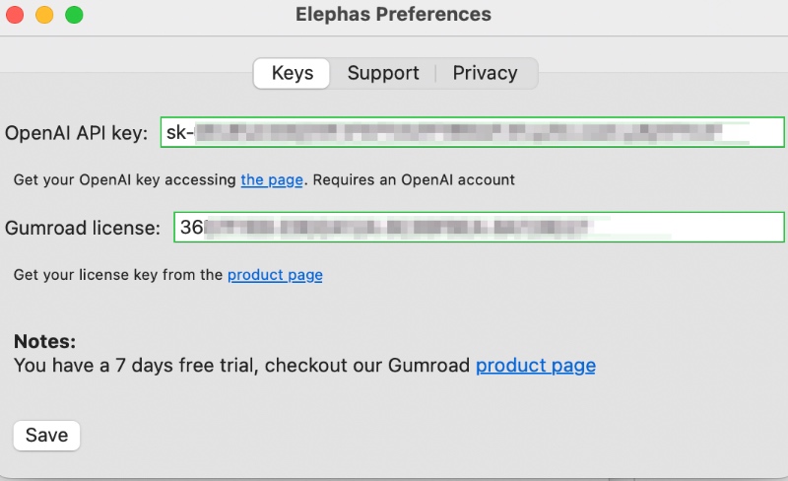Click the 'Gumroad license:' label
The height and width of the screenshot is (481, 788).
[83, 229]
